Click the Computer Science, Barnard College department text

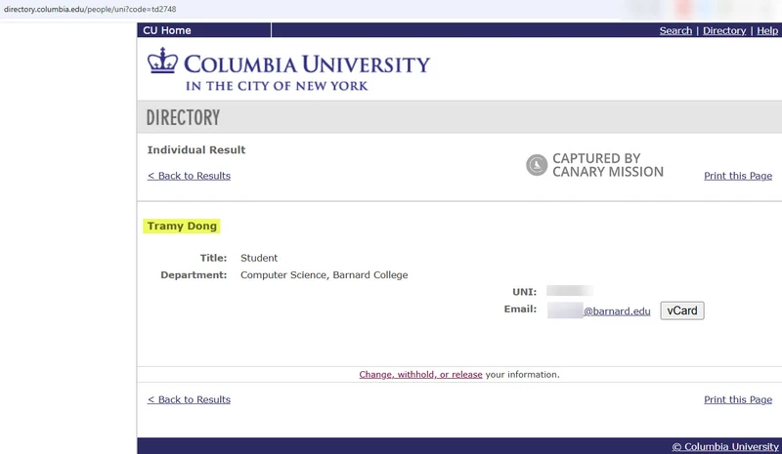[x=325, y=275]
